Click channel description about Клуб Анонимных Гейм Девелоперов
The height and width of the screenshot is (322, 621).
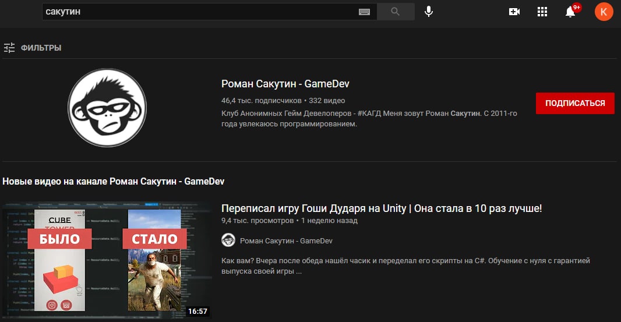[x=369, y=118]
